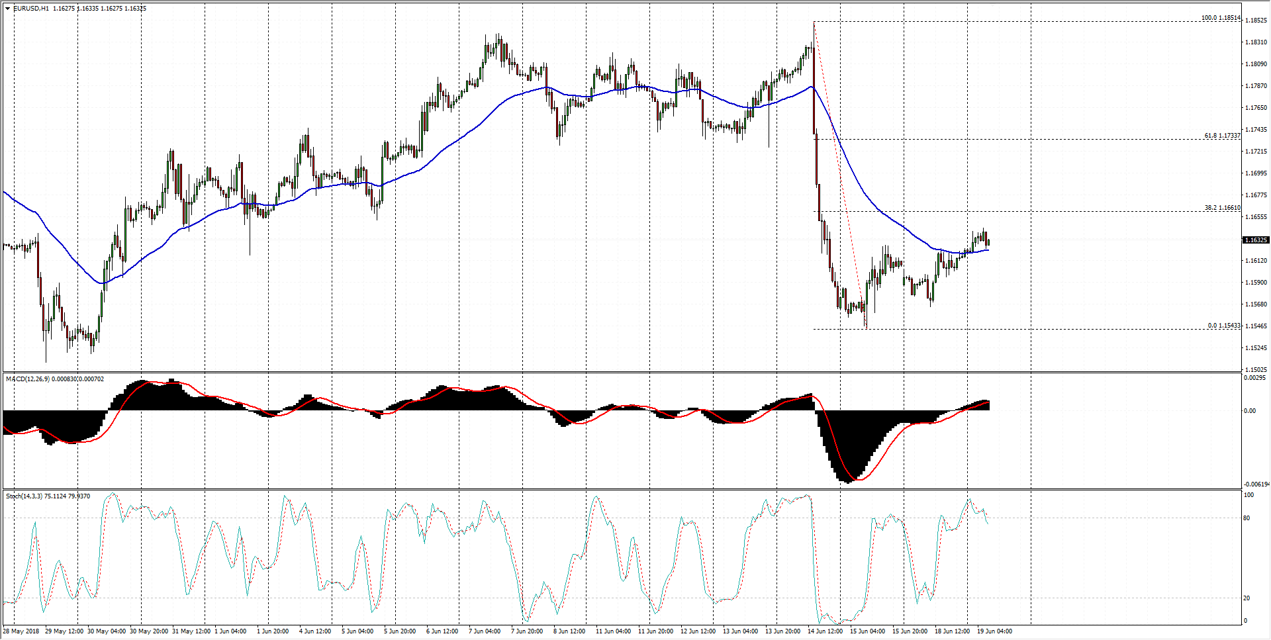Select the 61.8 Fibonacci level label

point(1221,136)
